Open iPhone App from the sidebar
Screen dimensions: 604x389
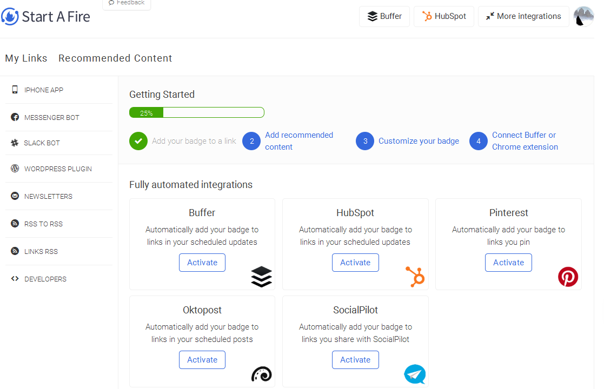(43, 90)
